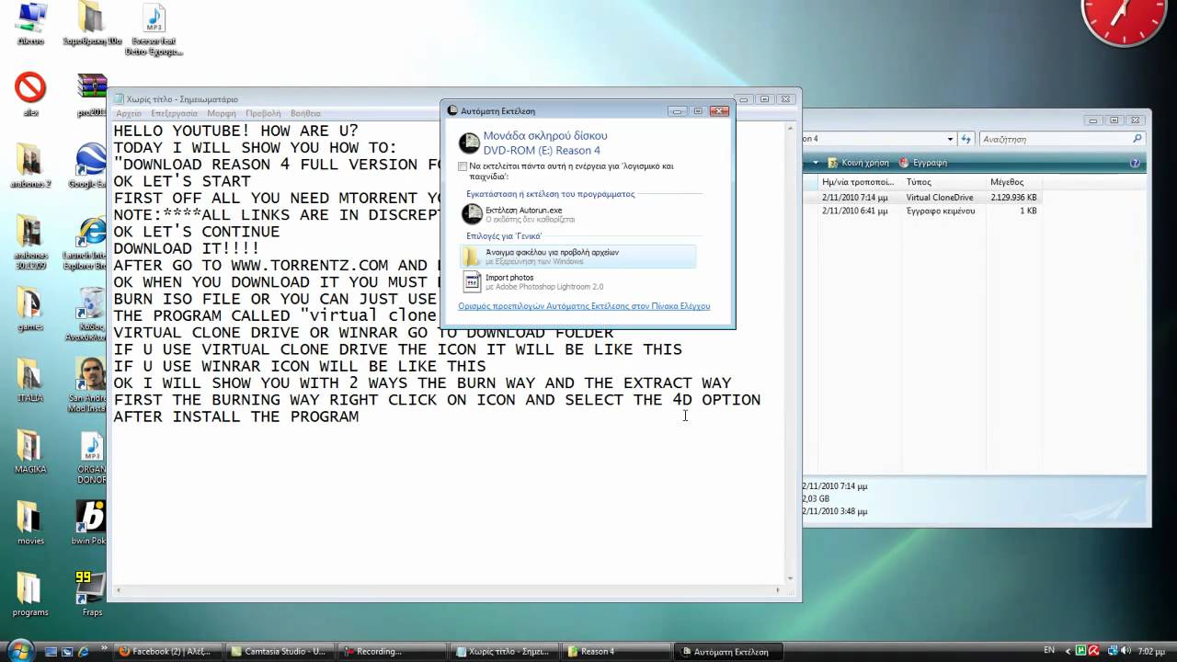
Task: Click green H tray icon
Action: (x=1080, y=650)
